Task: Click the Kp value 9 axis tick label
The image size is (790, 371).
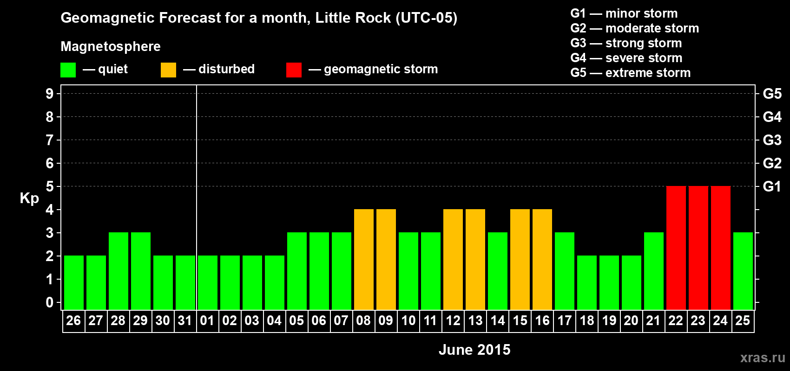Action: [x=50, y=94]
